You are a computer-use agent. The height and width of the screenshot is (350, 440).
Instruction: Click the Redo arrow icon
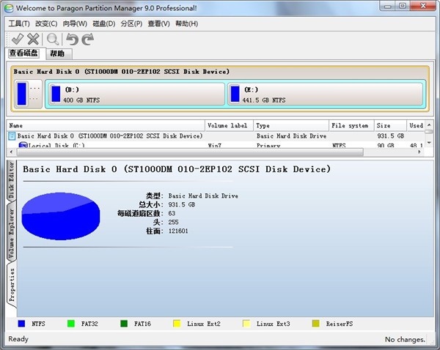click(x=88, y=39)
